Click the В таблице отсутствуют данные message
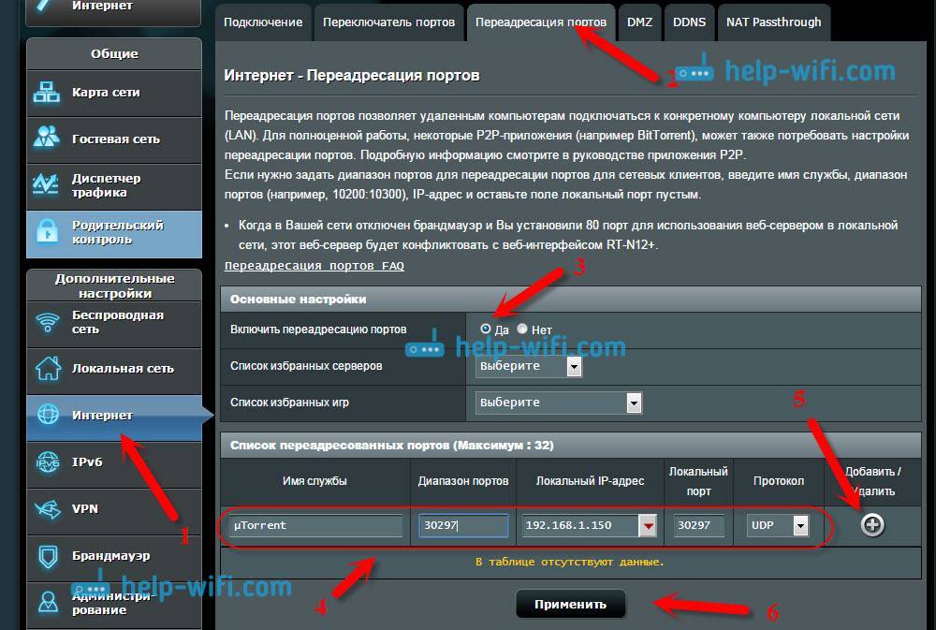 [x=569, y=562]
